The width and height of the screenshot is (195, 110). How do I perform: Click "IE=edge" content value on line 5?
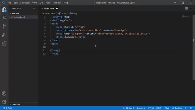(x=120, y=30)
